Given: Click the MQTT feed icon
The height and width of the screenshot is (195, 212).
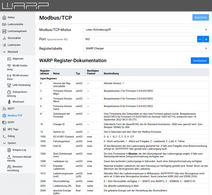Looking at the screenshot, I should [x=4, y=109].
